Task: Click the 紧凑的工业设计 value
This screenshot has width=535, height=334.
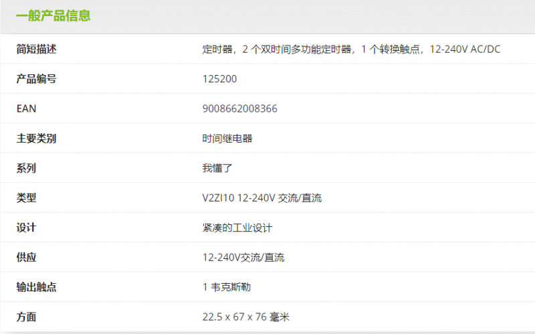Action: click(237, 228)
